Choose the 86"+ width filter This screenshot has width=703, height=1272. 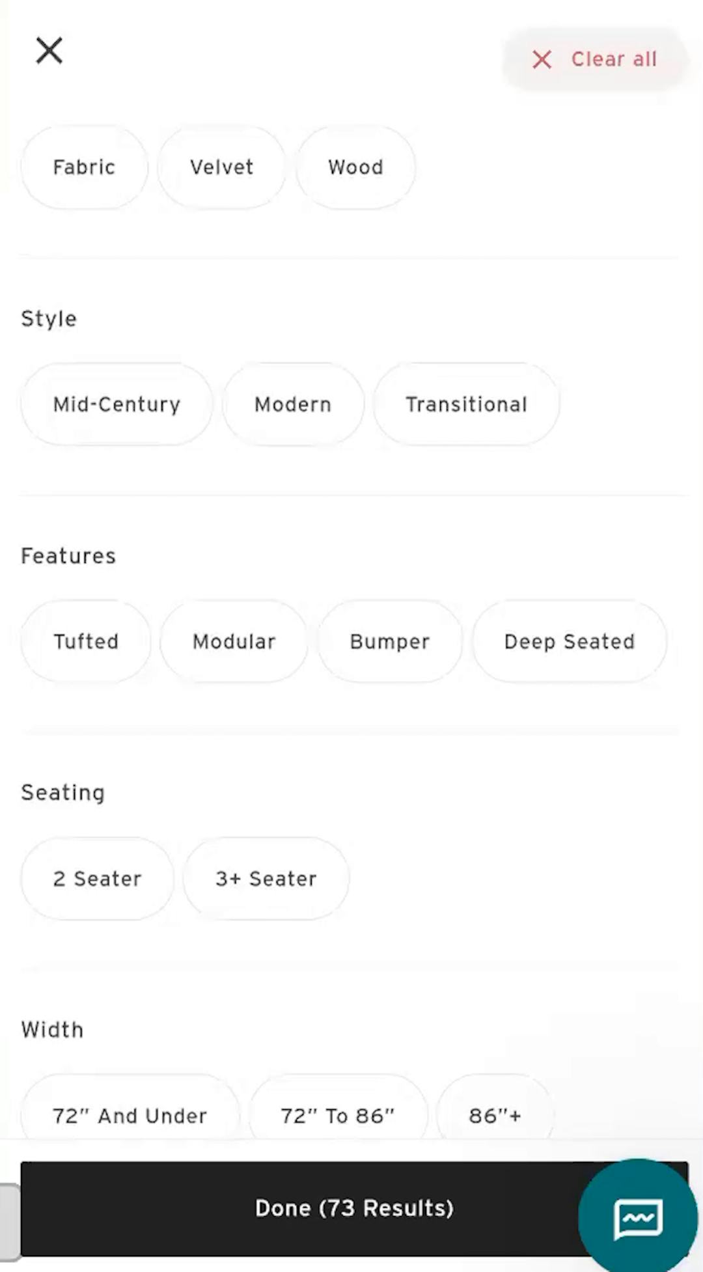coord(495,1114)
